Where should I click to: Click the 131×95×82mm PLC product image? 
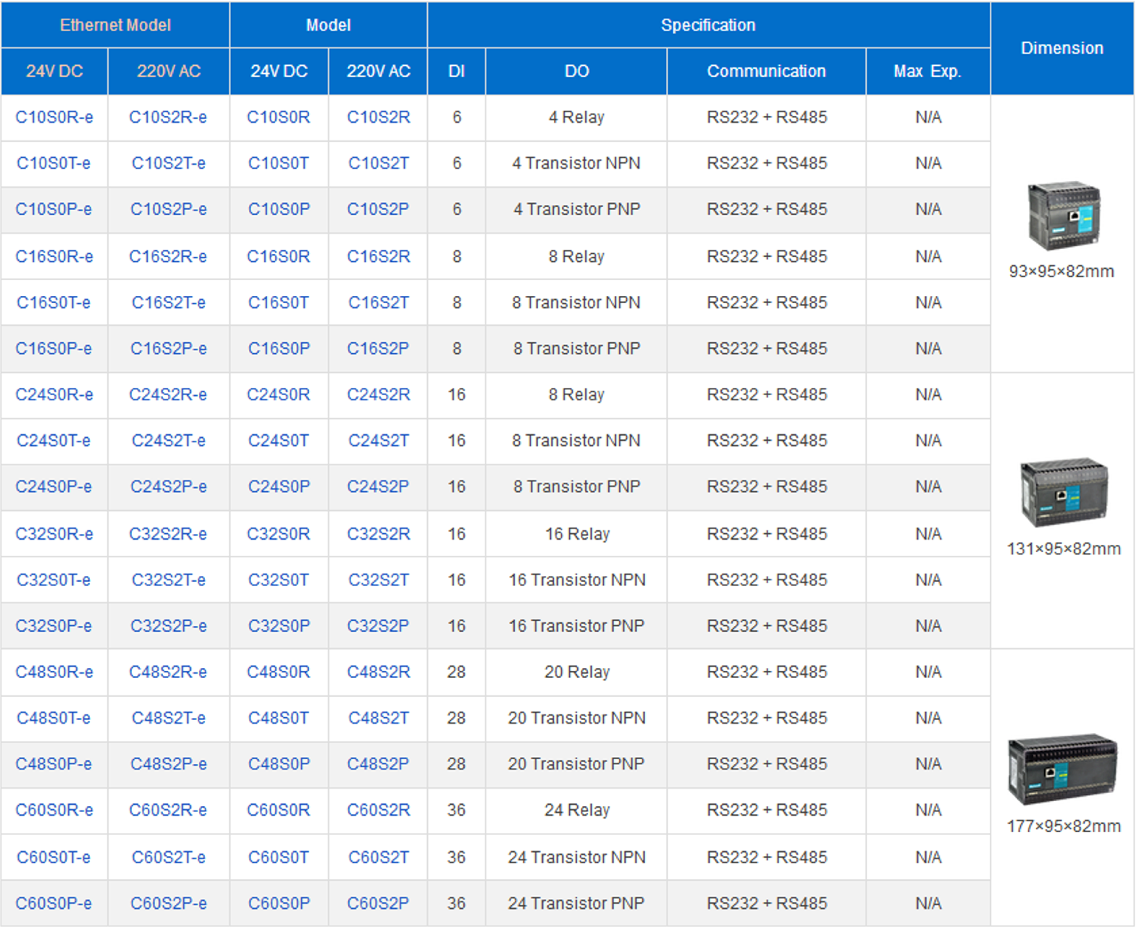[x=1063, y=491]
